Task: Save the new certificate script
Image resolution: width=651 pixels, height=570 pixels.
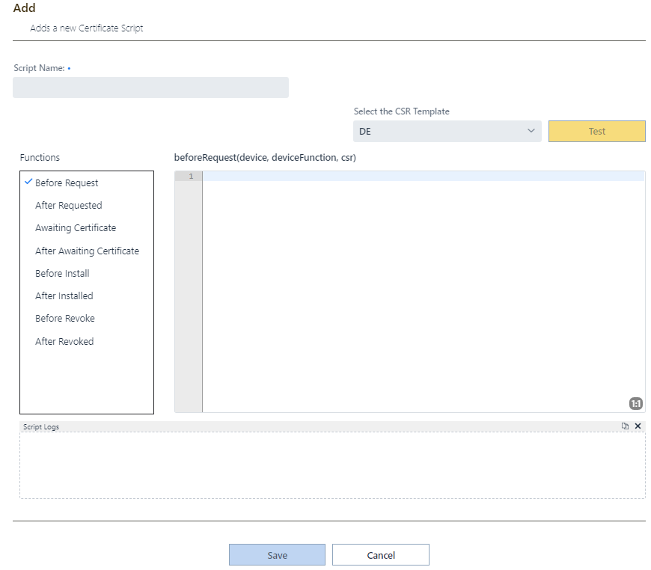Action: (277, 555)
